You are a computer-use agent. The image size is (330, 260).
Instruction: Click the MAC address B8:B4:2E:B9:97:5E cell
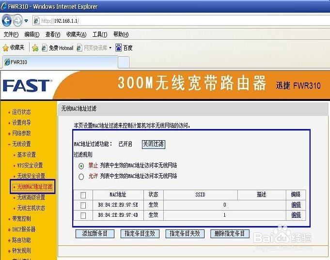click(118, 205)
